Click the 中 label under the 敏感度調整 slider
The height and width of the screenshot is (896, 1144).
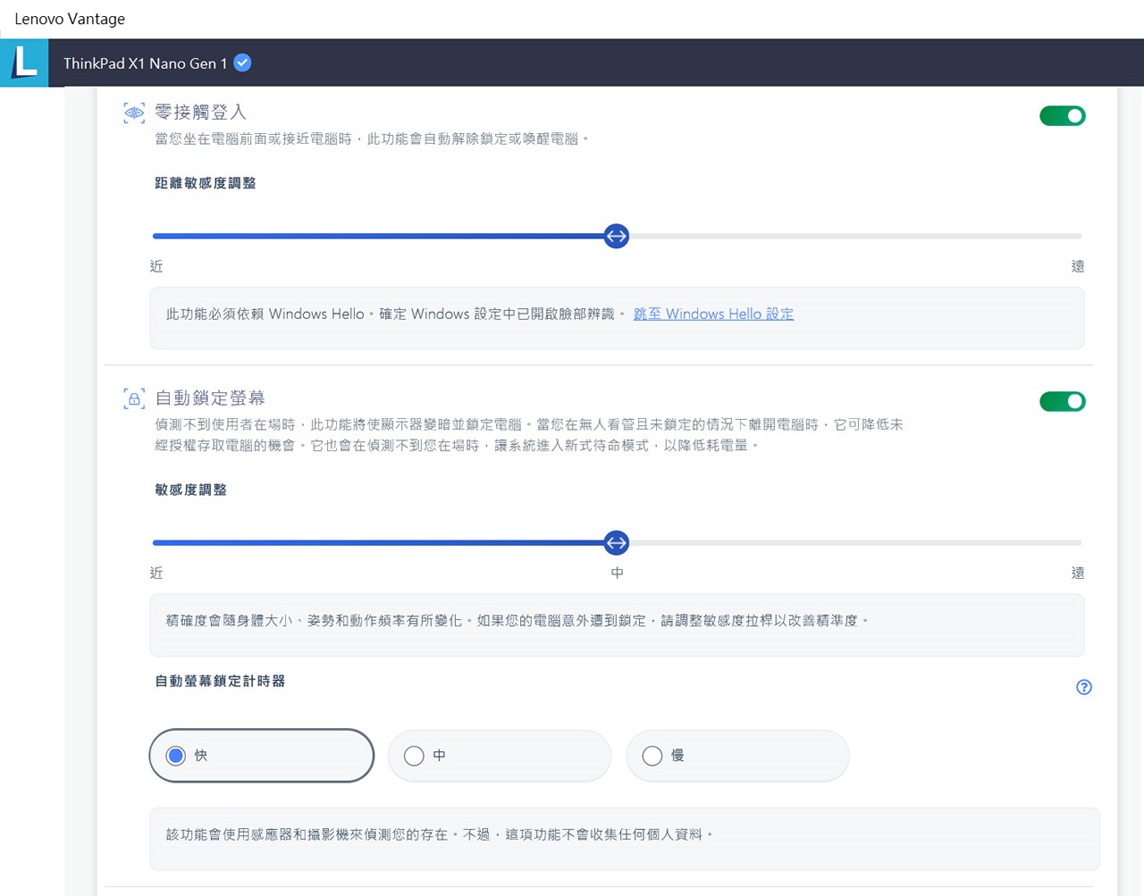(x=617, y=573)
